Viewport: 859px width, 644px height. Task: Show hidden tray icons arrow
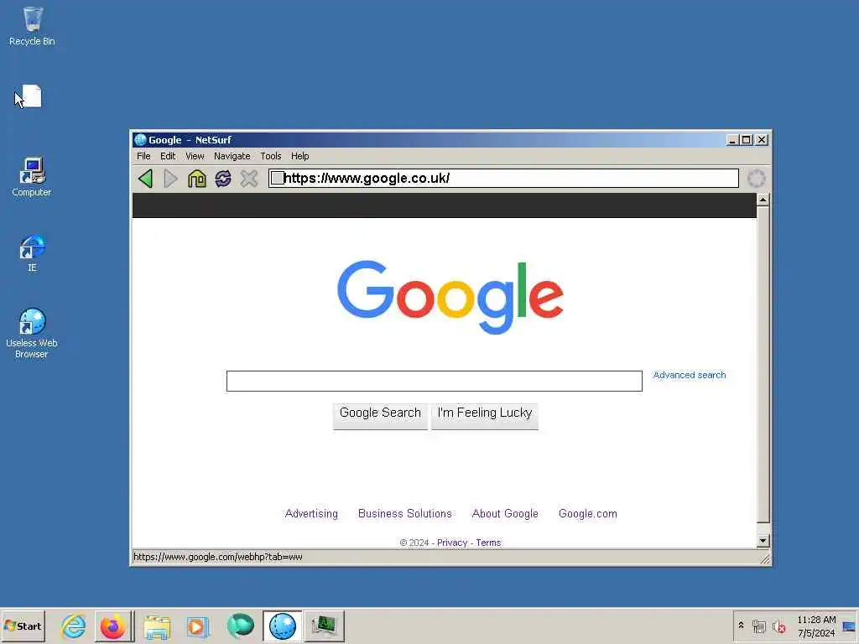coord(742,626)
